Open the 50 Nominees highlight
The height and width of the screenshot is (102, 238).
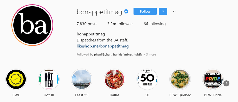(x=147, y=80)
